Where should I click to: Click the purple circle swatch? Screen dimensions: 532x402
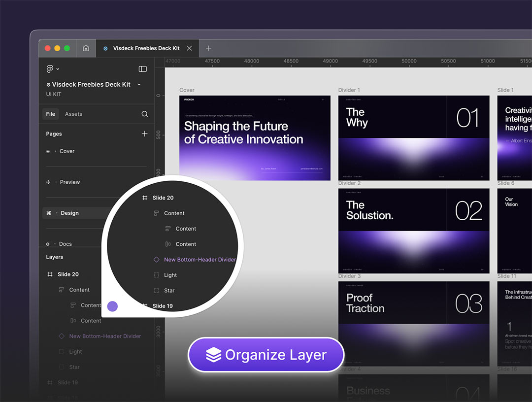(x=112, y=306)
